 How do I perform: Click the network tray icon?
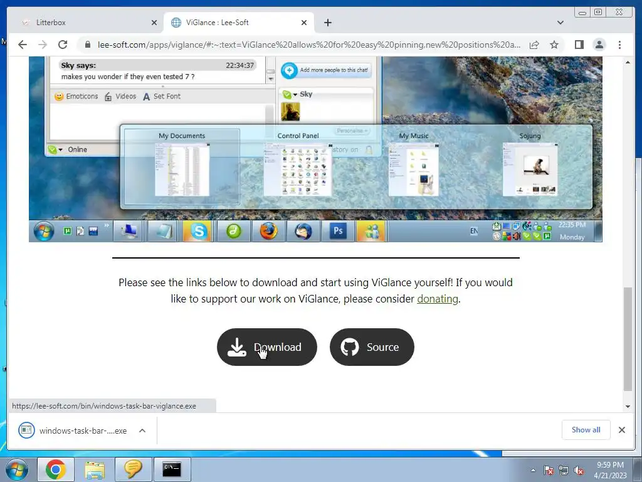[564, 470]
